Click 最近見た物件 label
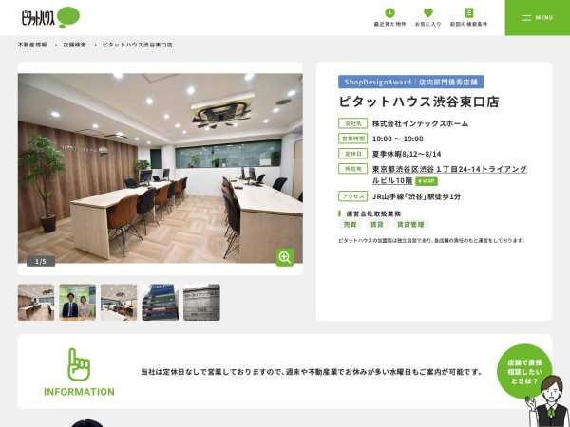This screenshot has height=427, width=570. pos(389,24)
